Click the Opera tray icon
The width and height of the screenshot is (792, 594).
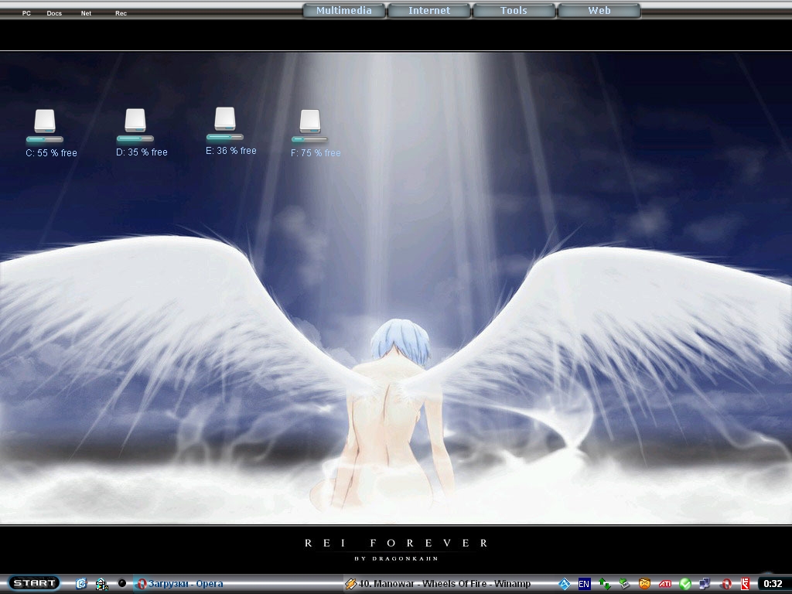point(725,584)
